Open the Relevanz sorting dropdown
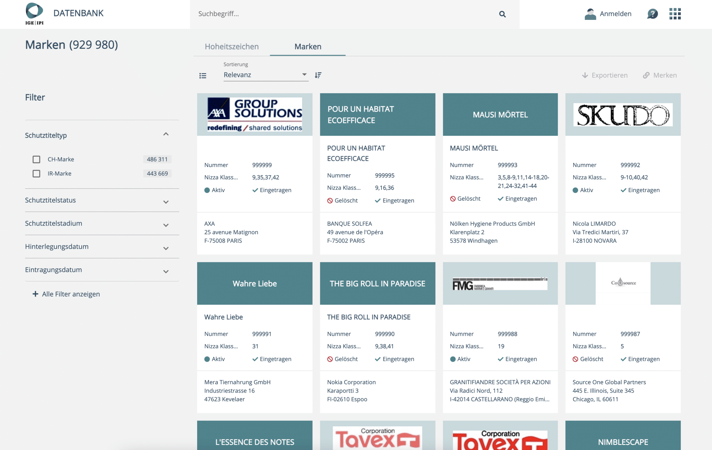Screen dimensions: 712x450 coord(266,75)
